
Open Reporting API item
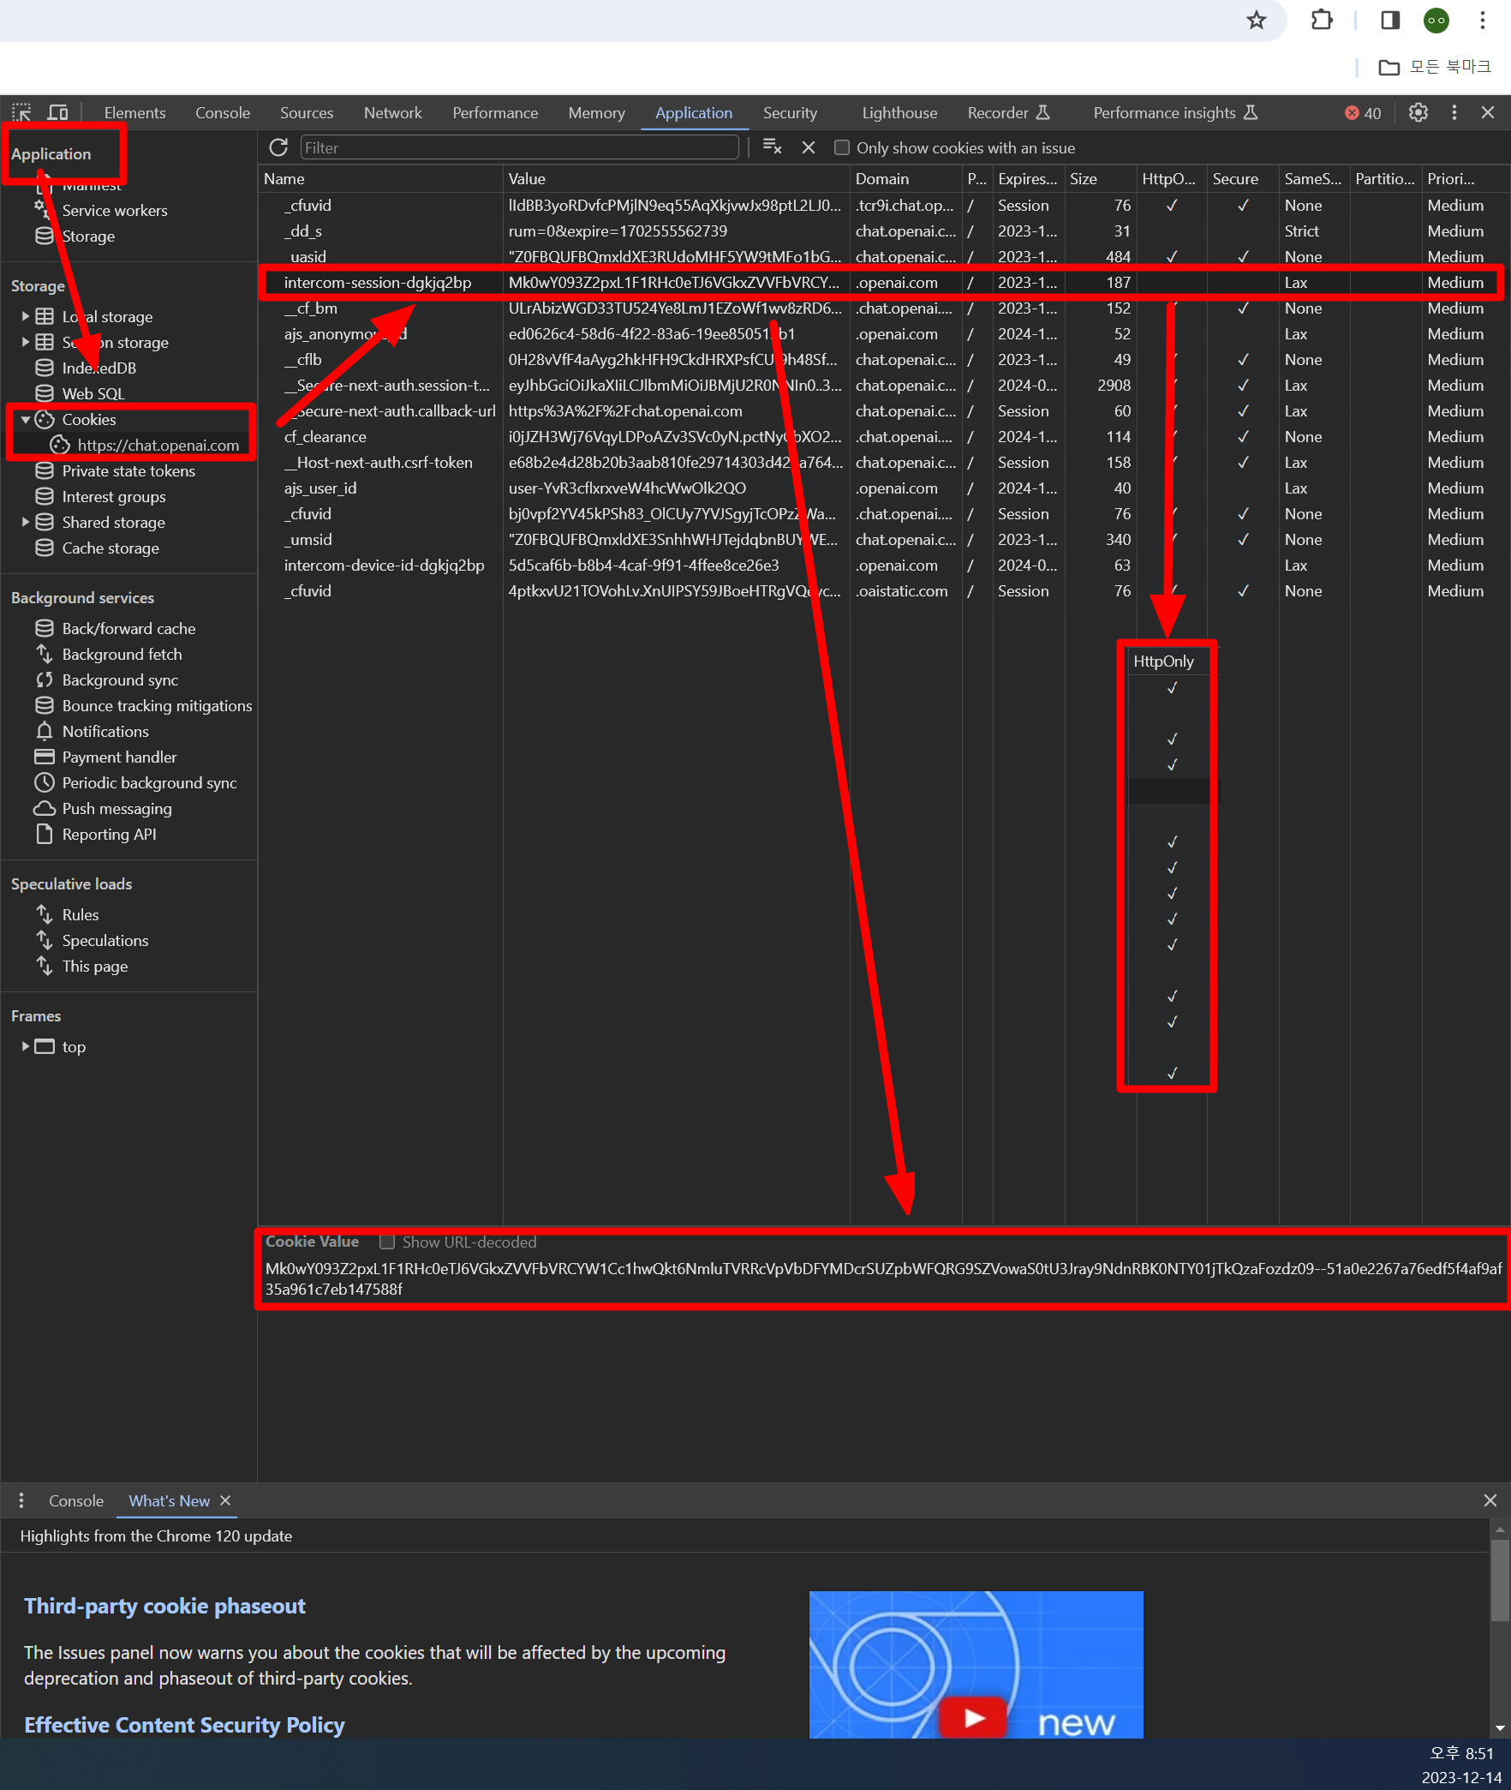109,834
